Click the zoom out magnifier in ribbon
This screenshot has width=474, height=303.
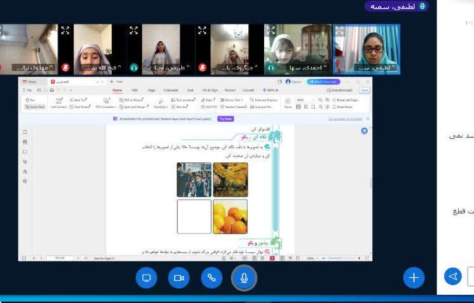[x=320, y=100]
